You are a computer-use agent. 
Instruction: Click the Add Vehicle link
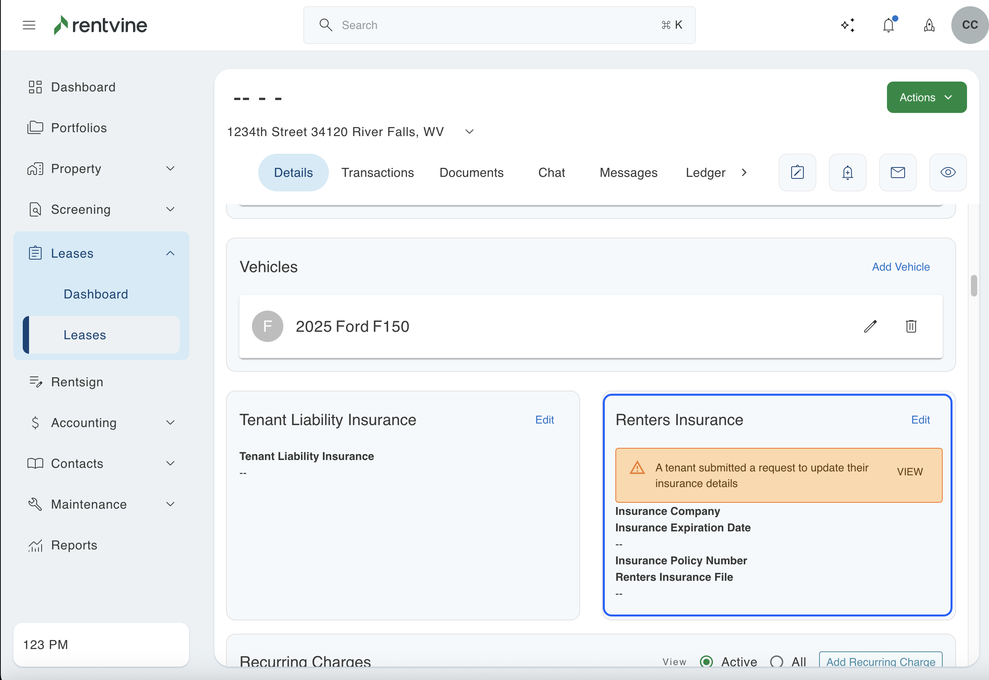900,267
